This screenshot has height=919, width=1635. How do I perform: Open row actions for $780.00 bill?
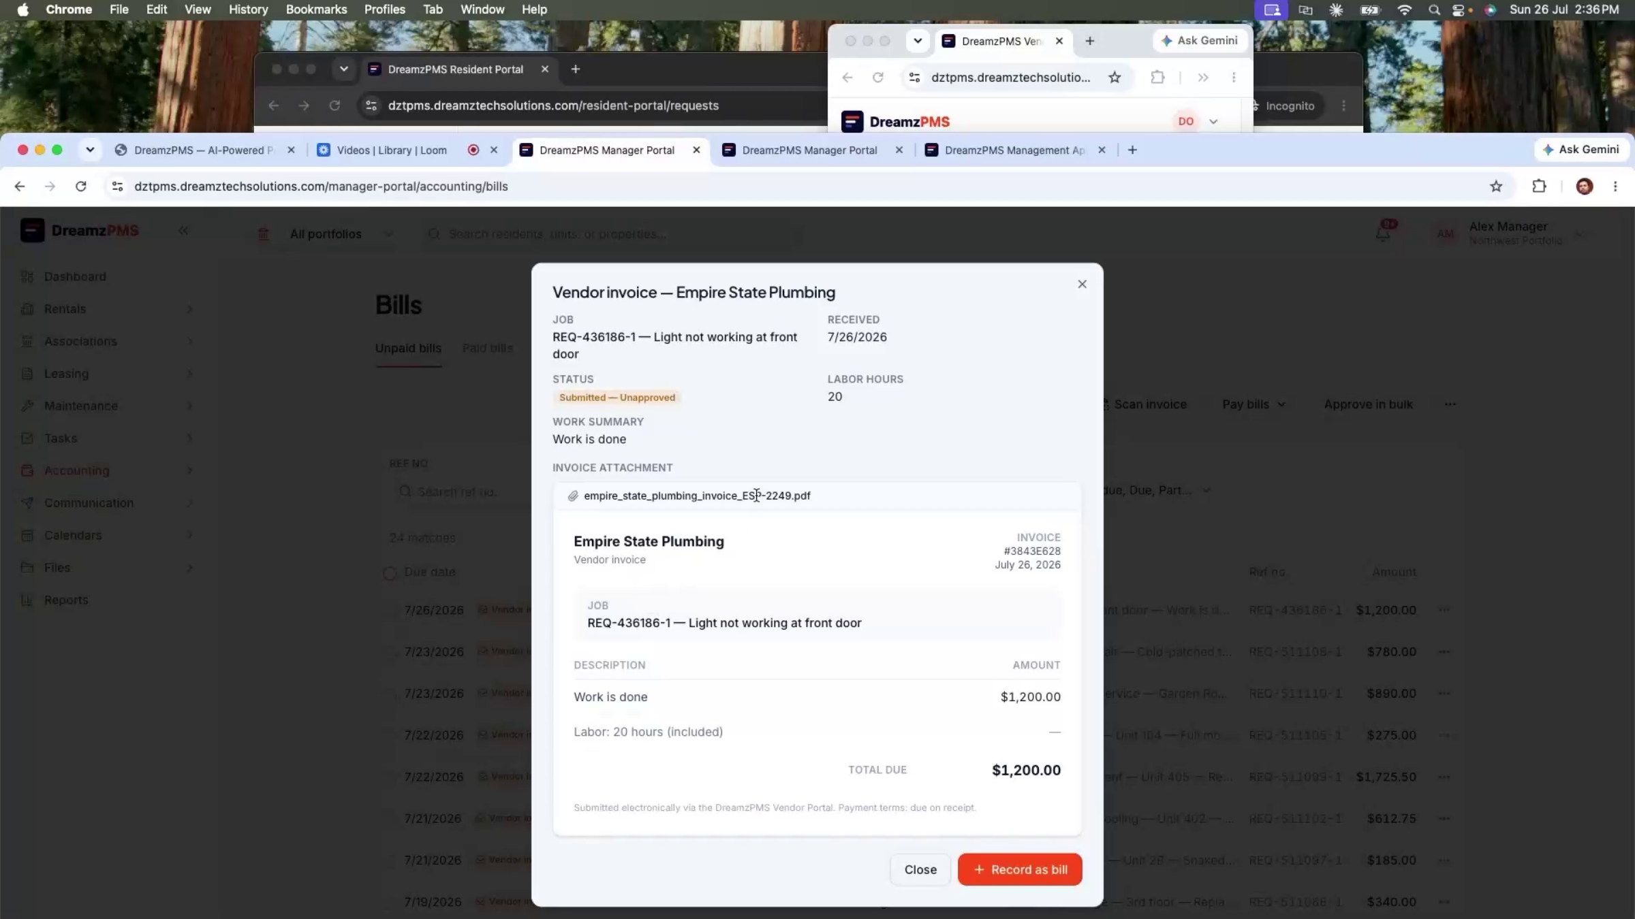pos(1444,651)
